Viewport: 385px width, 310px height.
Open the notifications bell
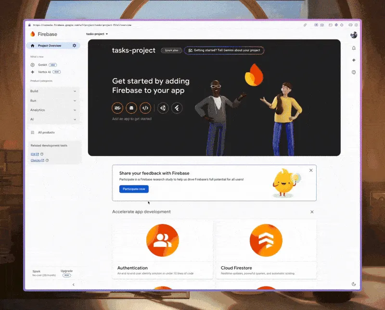pyautogui.click(x=354, y=48)
